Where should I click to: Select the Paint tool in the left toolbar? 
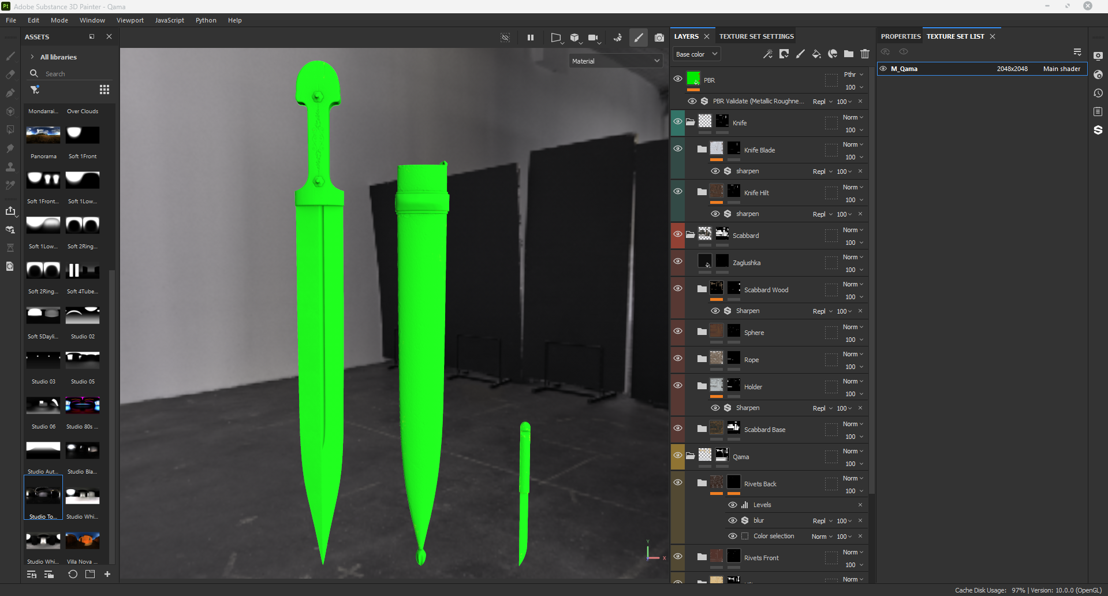point(10,56)
